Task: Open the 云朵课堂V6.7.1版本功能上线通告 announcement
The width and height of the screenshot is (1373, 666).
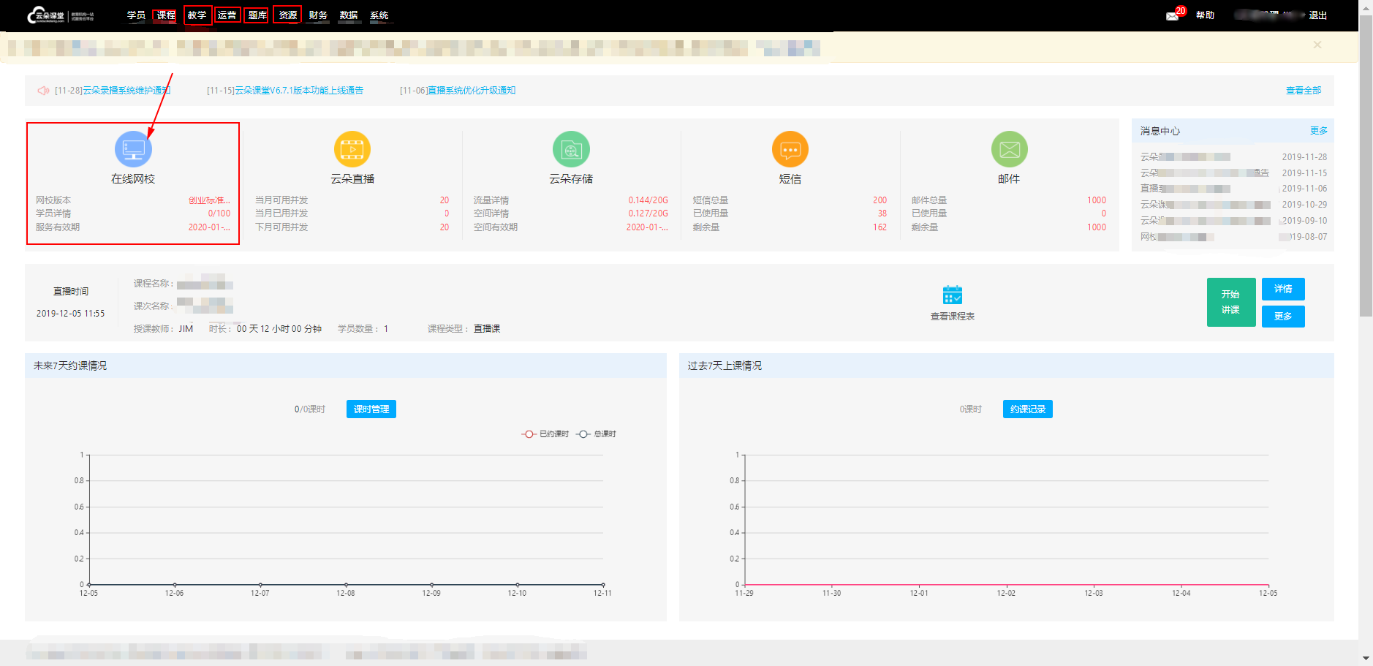Action: coord(298,91)
